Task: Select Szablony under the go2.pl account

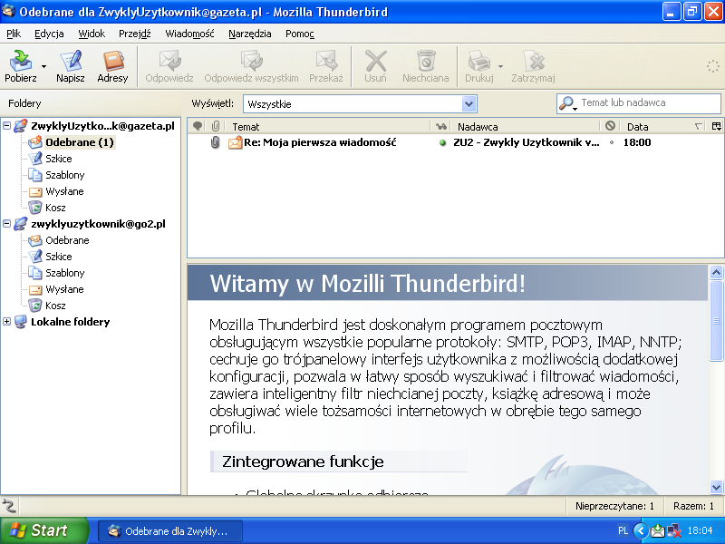Action: click(64, 273)
